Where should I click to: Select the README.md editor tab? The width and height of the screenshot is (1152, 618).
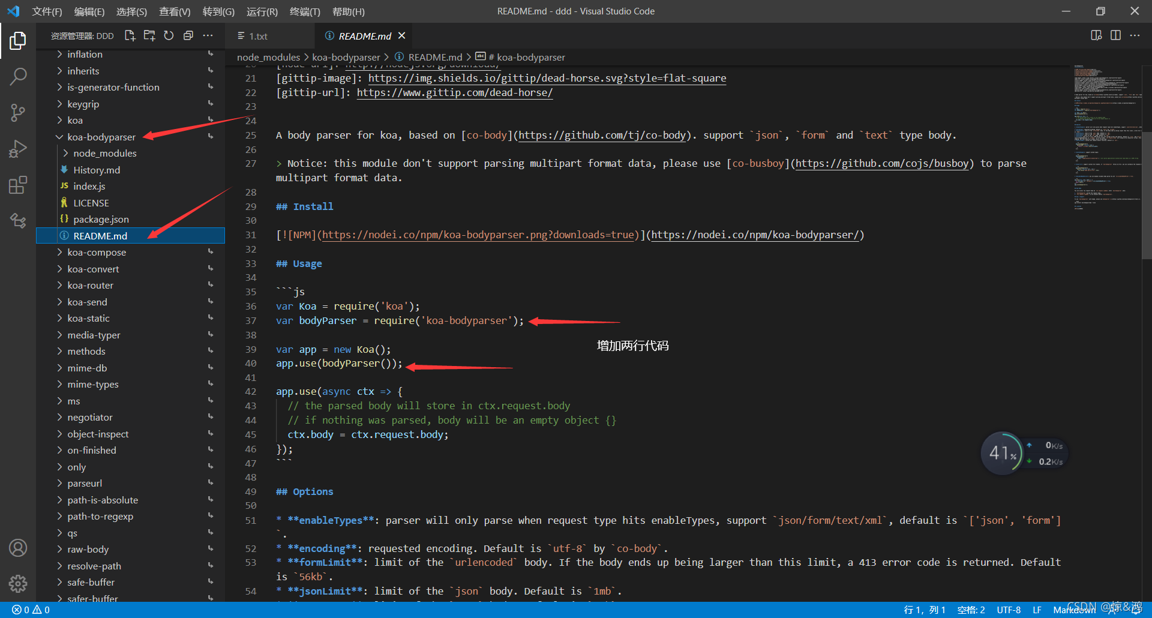365,36
